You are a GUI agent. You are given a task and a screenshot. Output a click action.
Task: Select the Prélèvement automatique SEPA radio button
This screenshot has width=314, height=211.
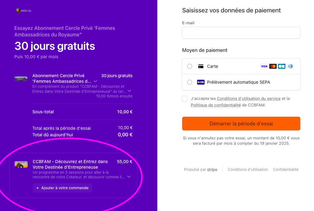pos(190,82)
